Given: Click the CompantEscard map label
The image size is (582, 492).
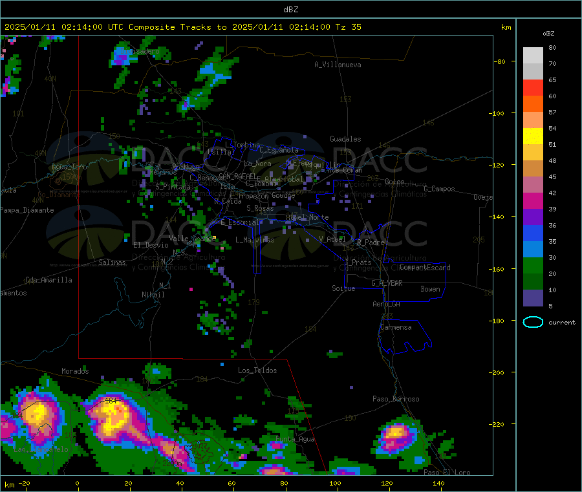Looking at the screenshot, I should (x=425, y=267).
